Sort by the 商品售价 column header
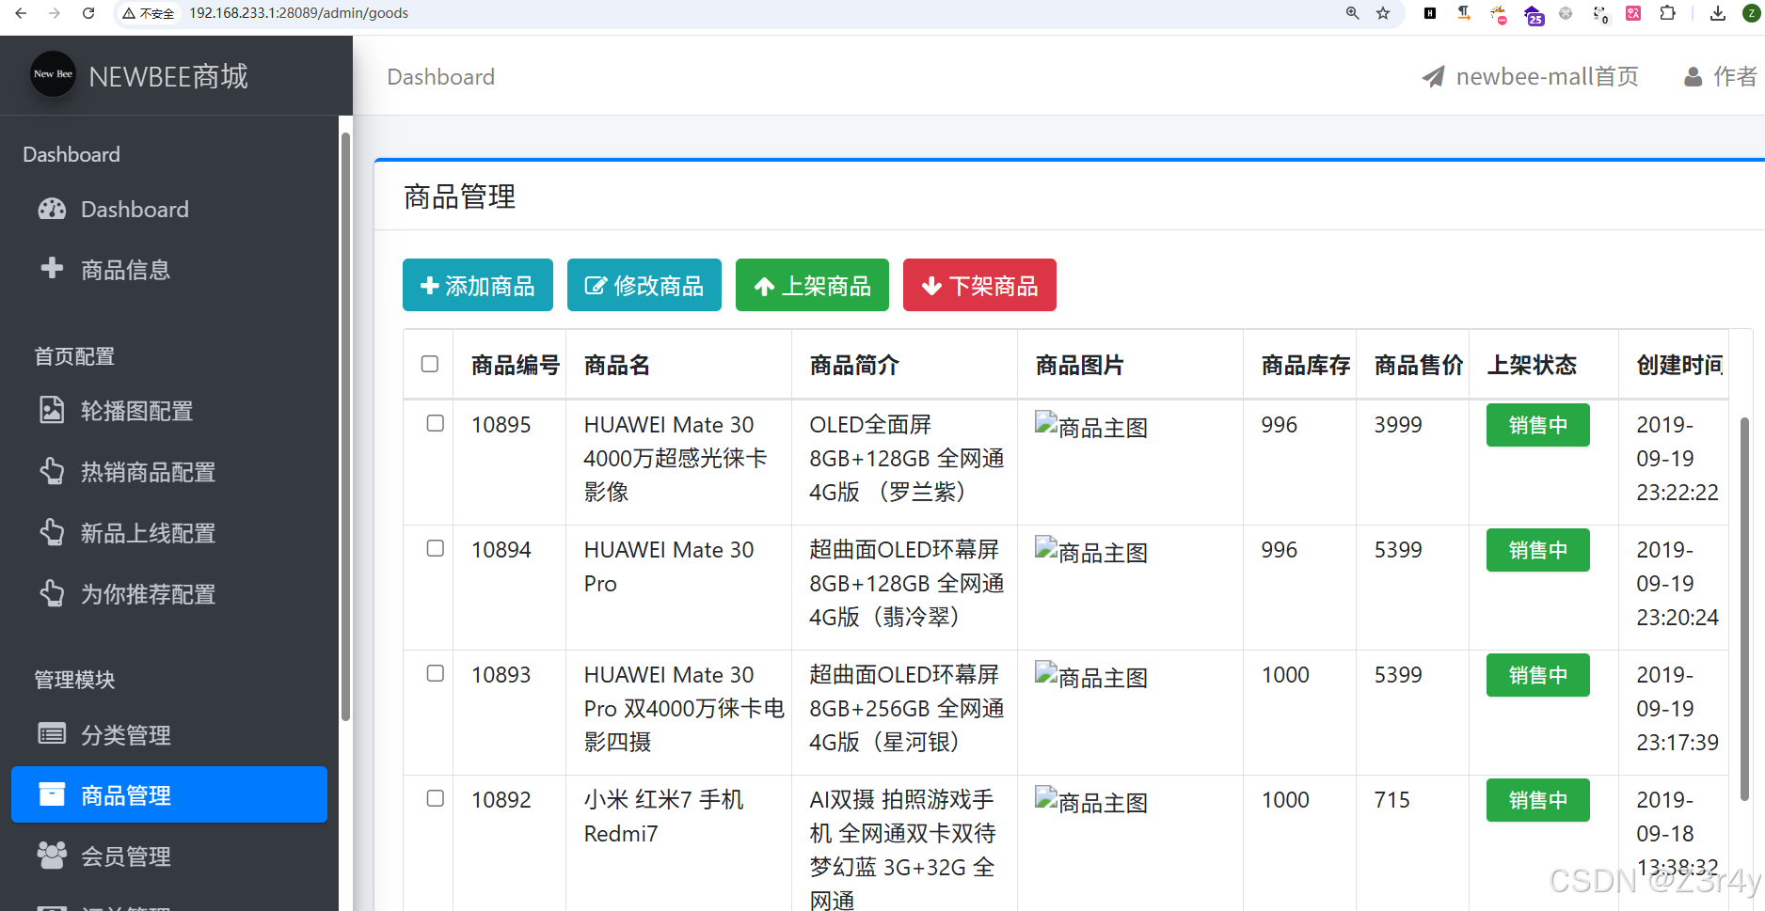This screenshot has width=1765, height=911. point(1412,365)
